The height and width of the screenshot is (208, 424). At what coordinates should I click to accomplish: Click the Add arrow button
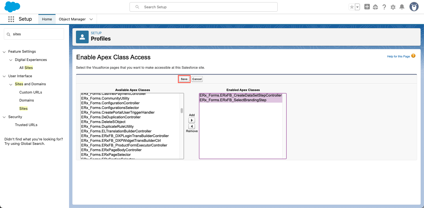point(191,120)
